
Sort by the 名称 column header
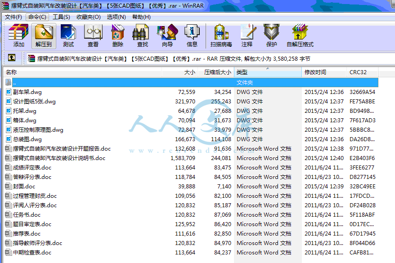(x=83, y=72)
